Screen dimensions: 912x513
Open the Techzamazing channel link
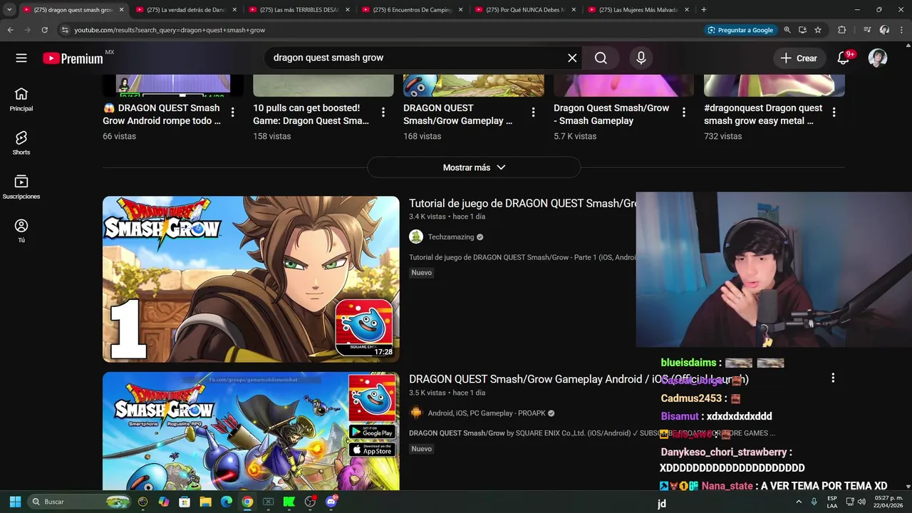point(451,237)
